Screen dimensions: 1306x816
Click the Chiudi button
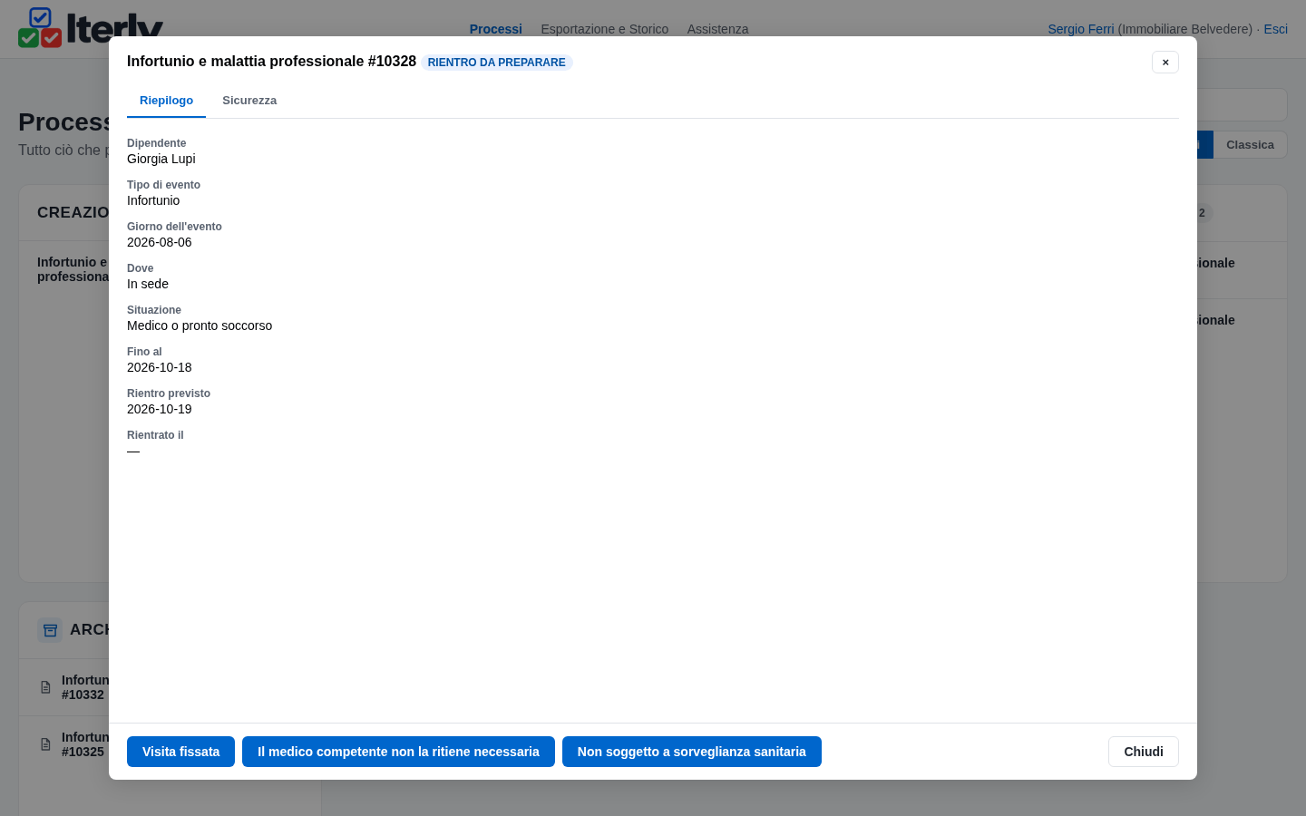click(x=1144, y=752)
